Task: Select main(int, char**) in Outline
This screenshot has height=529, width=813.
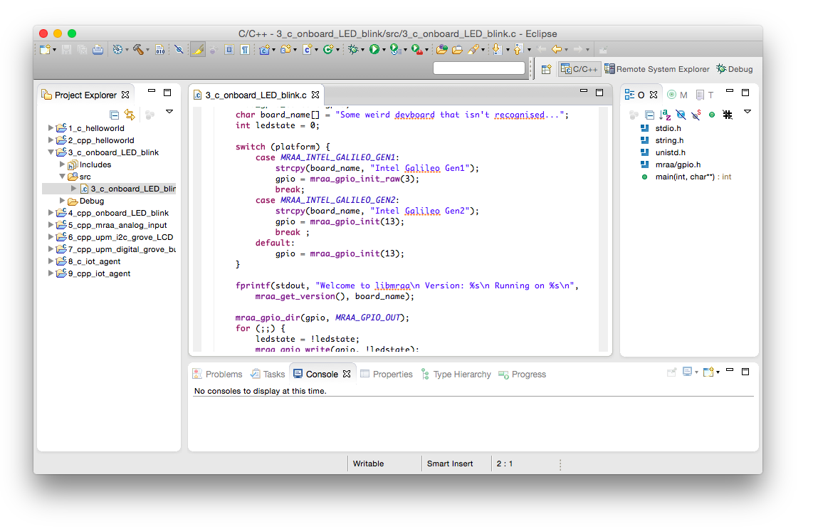Action: (686, 177)
